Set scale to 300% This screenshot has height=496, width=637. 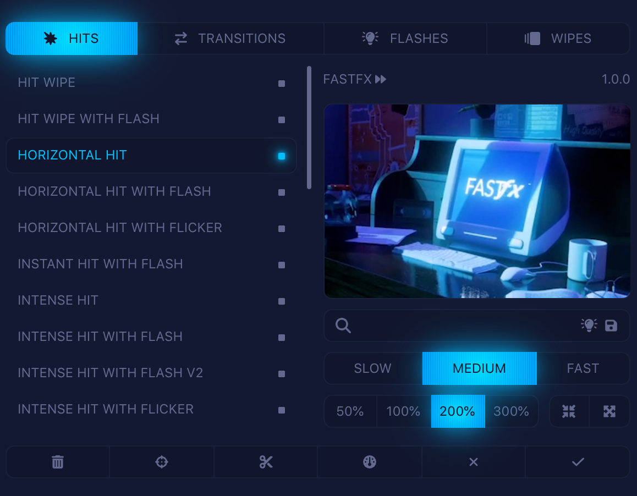[x=512, y=411]
